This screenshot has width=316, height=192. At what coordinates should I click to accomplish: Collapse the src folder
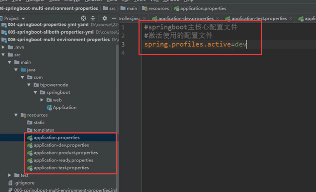tap(3, 55)
